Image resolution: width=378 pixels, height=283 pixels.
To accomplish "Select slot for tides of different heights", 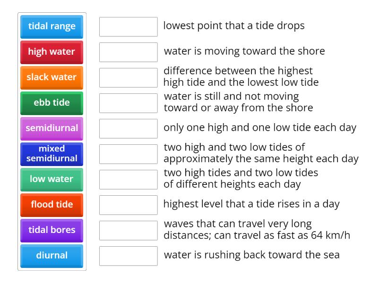I will pos(129,179).
